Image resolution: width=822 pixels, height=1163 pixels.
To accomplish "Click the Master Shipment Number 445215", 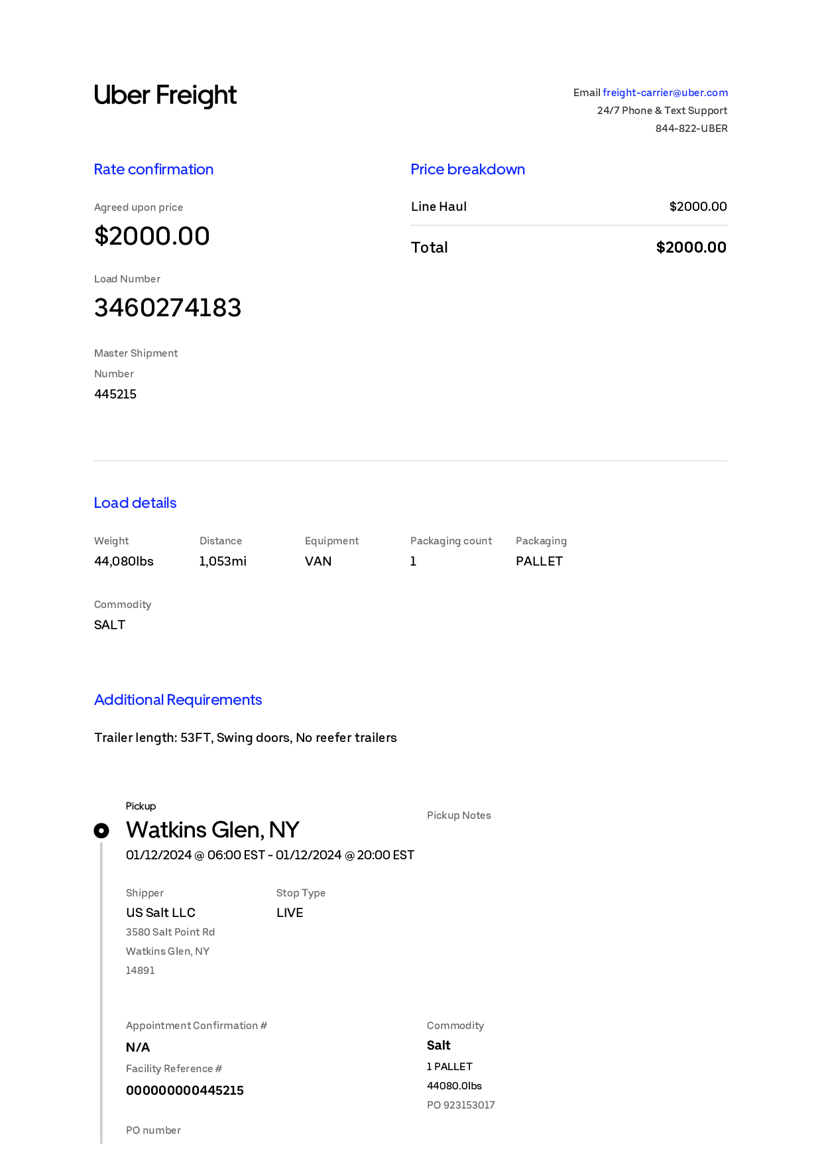I will coord(115,394).
